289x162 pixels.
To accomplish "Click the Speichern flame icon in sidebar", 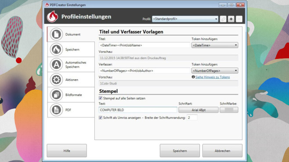I will pyautogui.click(x=56, y=49).
